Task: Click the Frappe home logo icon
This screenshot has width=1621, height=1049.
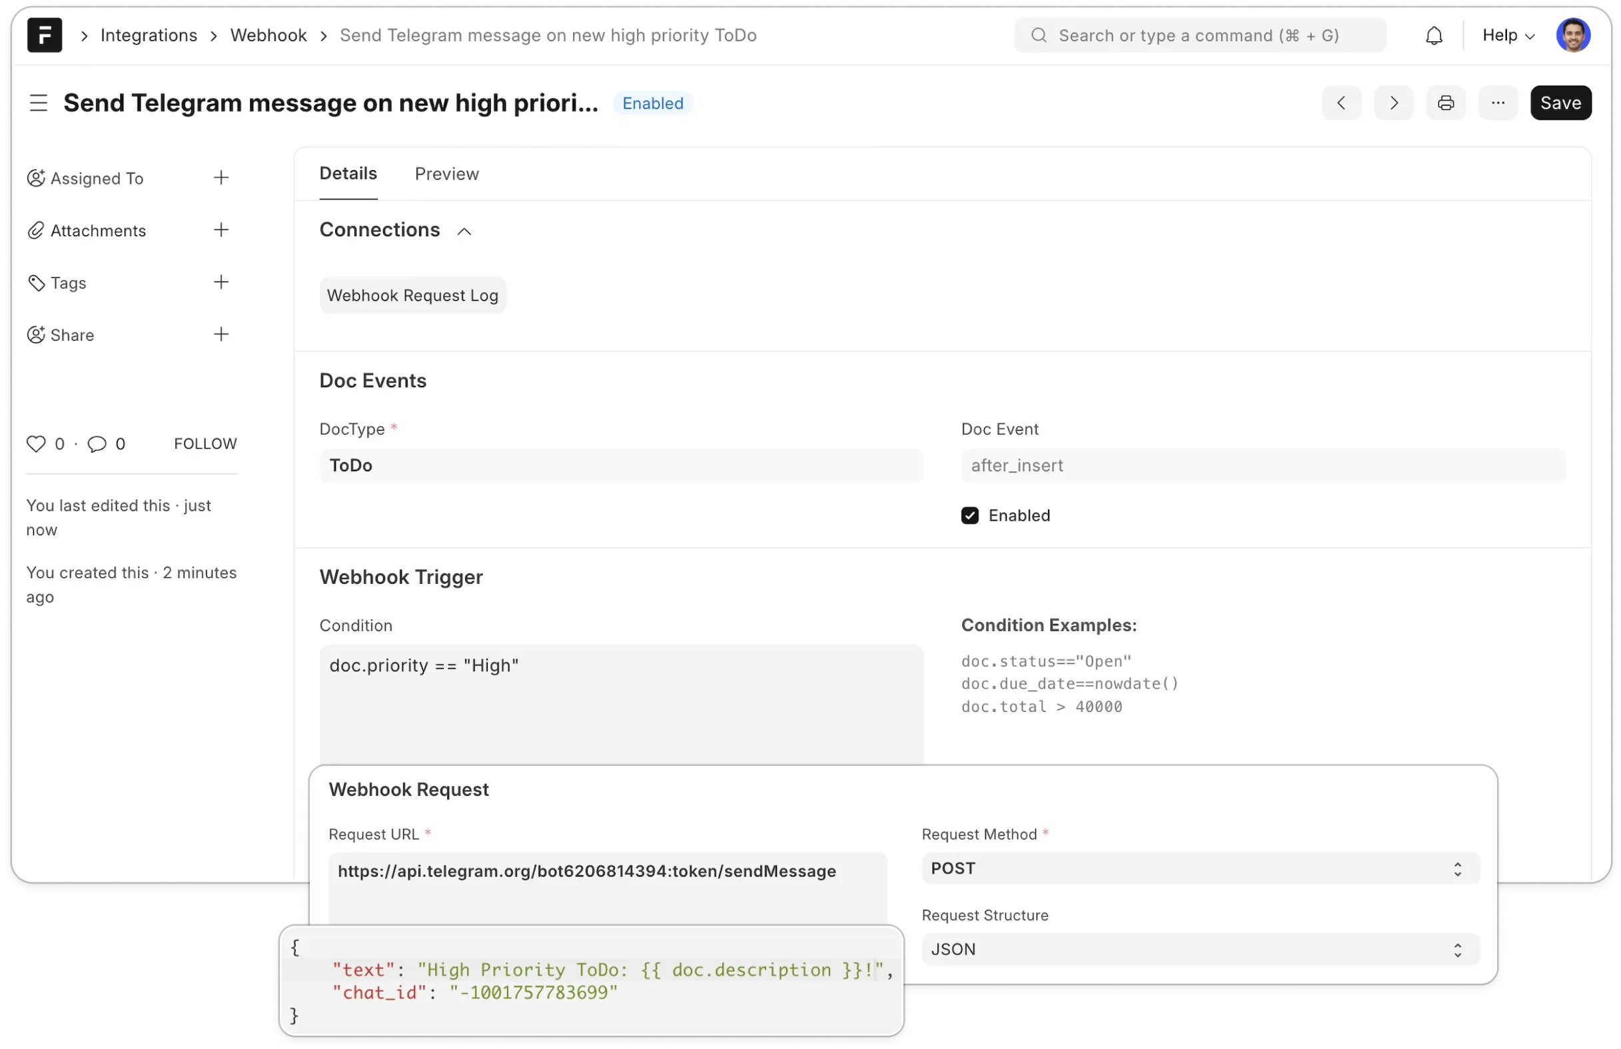Action: pos(44,35)
